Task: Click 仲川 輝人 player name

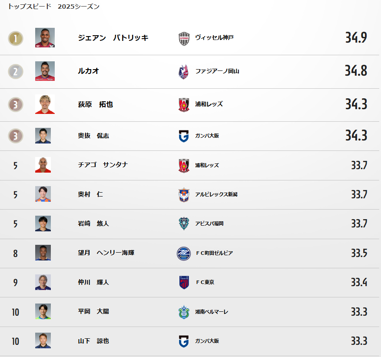Action: [93, 282]
